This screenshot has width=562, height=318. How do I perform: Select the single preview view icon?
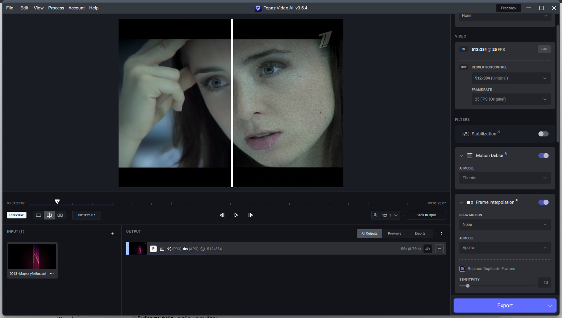(x=38, y=215)
